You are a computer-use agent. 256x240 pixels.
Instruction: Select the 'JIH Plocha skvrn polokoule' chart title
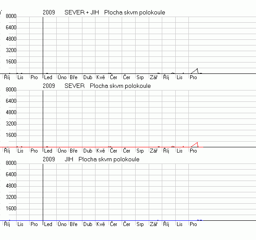pyautogui.click(x=102, y=160)
